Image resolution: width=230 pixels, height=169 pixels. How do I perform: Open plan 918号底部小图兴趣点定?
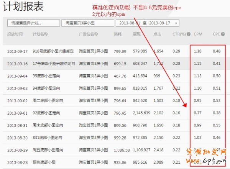[53, 51]
